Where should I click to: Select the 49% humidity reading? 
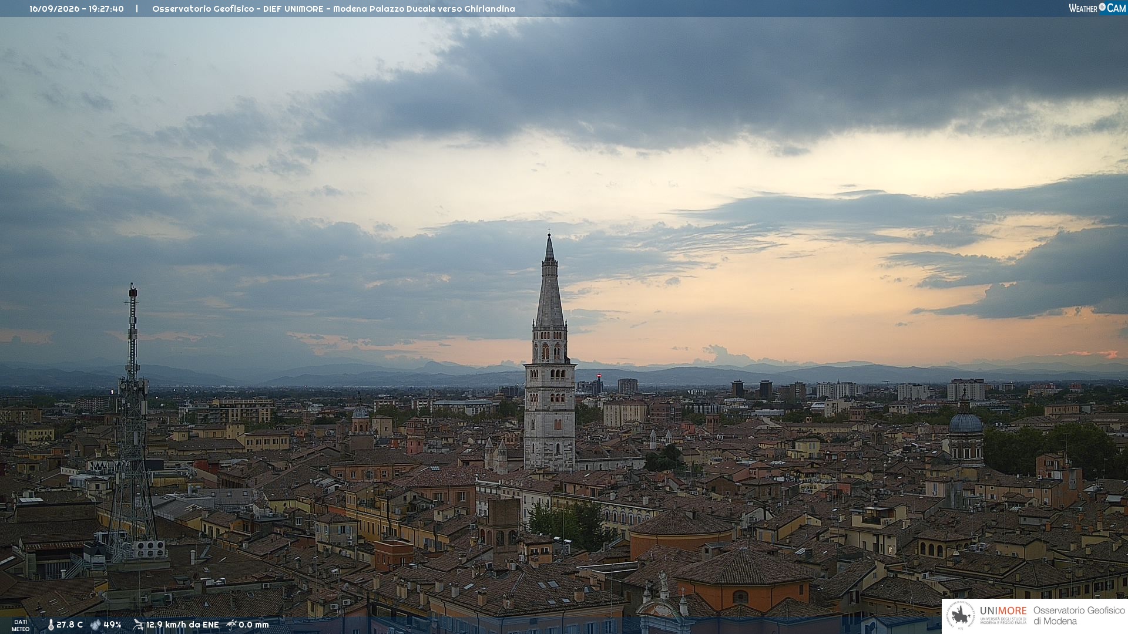(113, 625)
